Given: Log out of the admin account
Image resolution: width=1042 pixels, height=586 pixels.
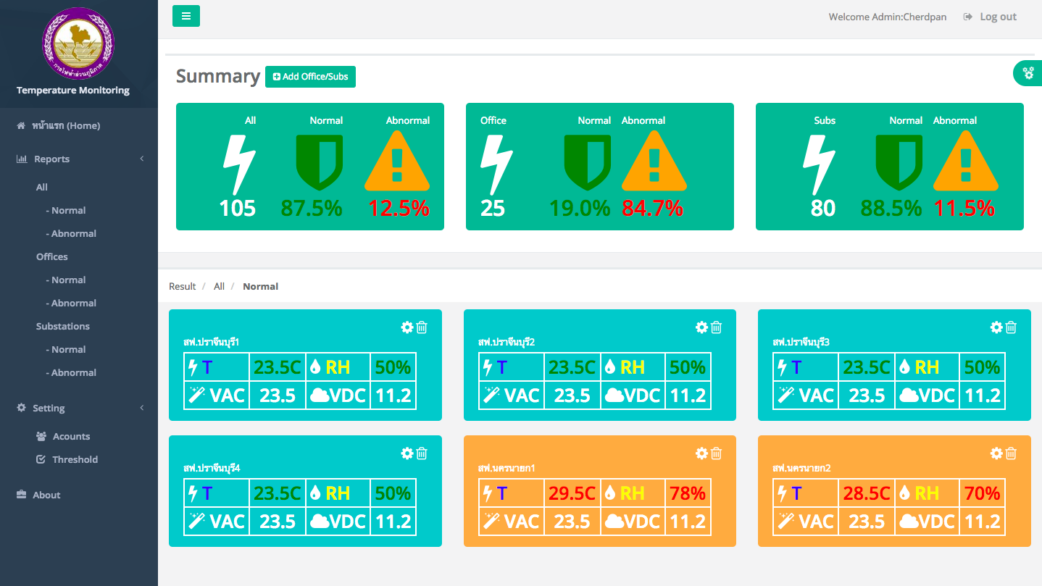Looking at the screenshot, I should [990, 17].
